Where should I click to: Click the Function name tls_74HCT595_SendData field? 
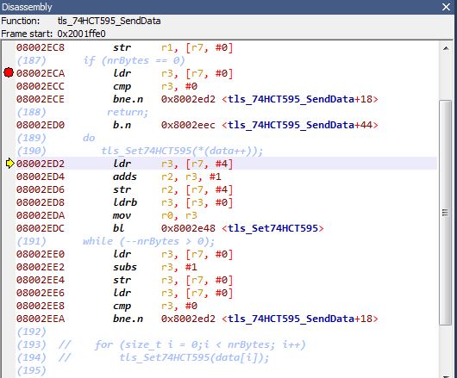click(109, 21)
